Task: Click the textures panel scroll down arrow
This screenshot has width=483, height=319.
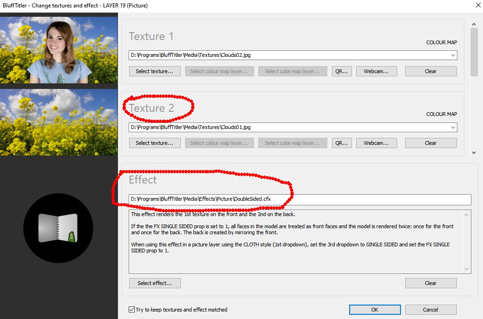Action: point(474,152)
